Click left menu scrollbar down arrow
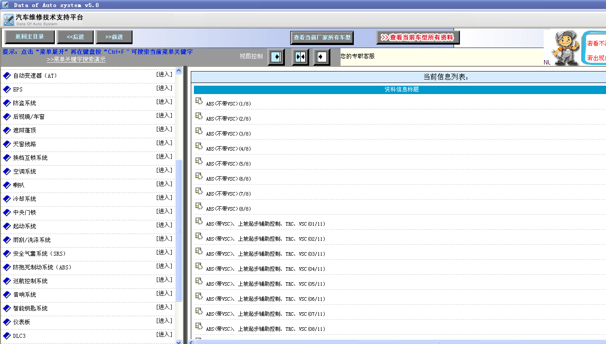 pyautogui.click(x=178, y=341)
